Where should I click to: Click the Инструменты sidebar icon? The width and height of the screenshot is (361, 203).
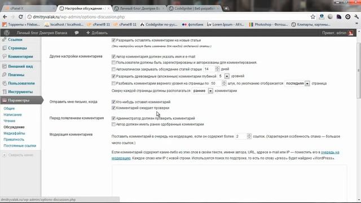5,91
